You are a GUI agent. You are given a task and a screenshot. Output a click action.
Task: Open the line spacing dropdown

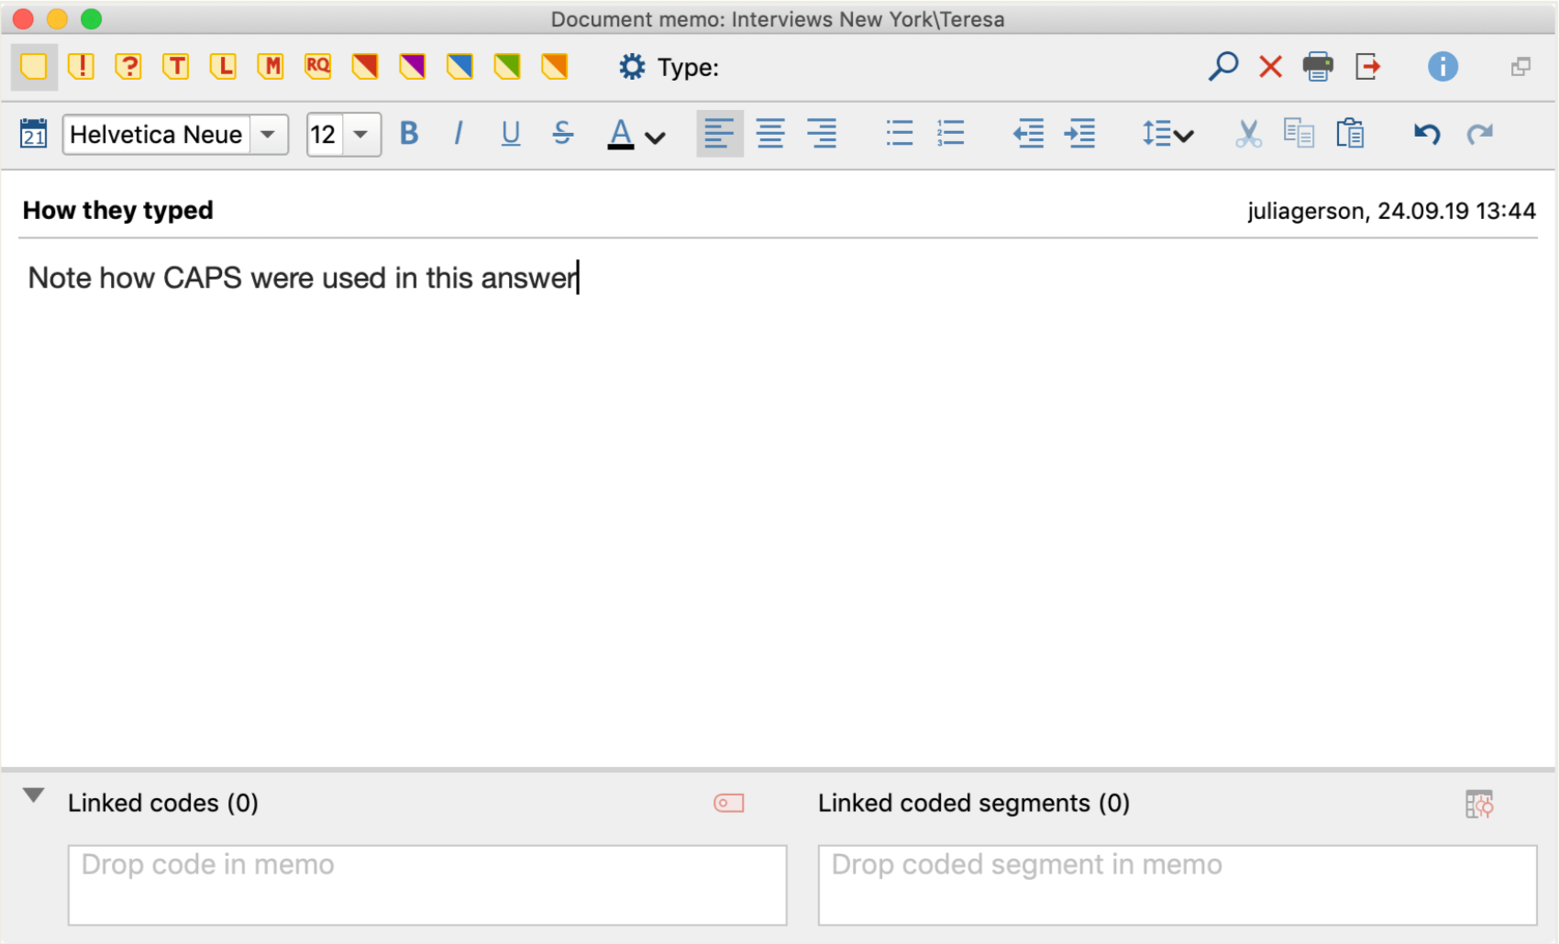pyautogui.click(x=1167, y=135)
